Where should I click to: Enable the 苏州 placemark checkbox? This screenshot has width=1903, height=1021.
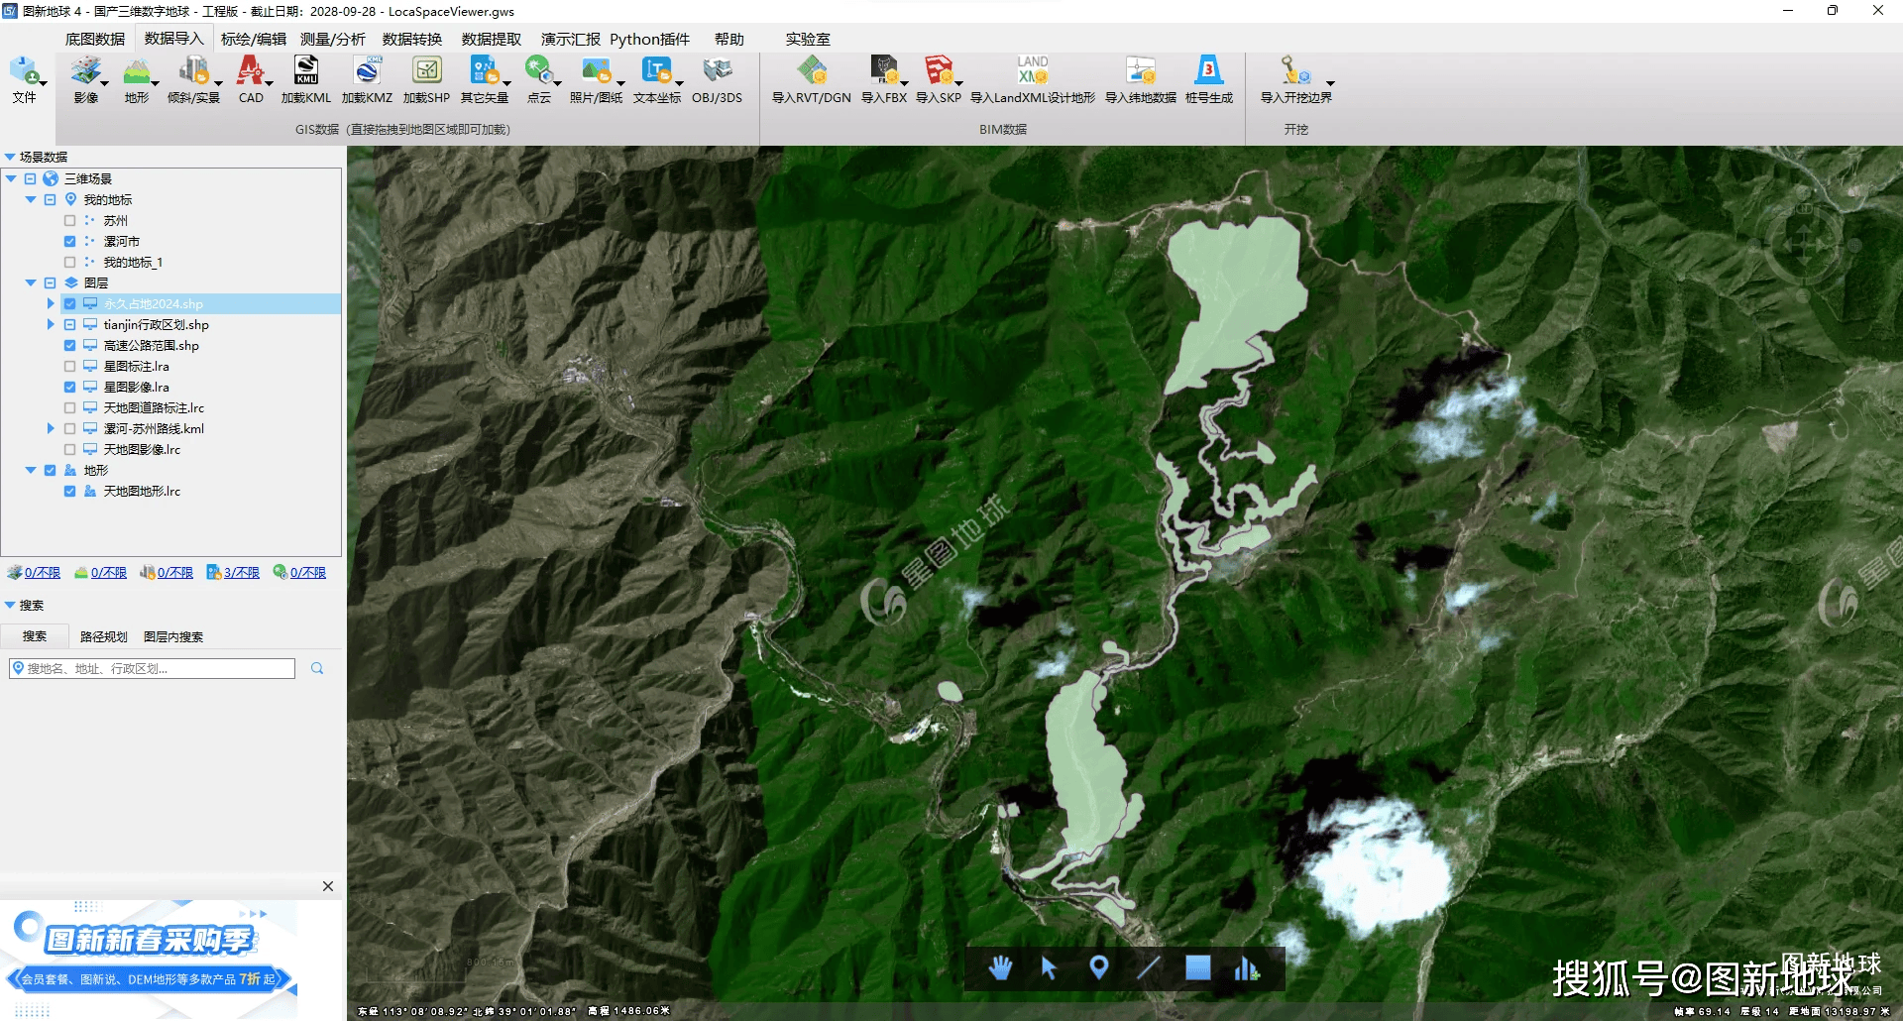(70, 221)
